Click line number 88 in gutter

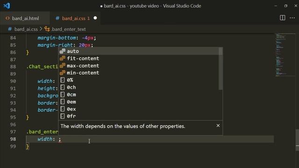pyautogui.click(x=13, y=67)
